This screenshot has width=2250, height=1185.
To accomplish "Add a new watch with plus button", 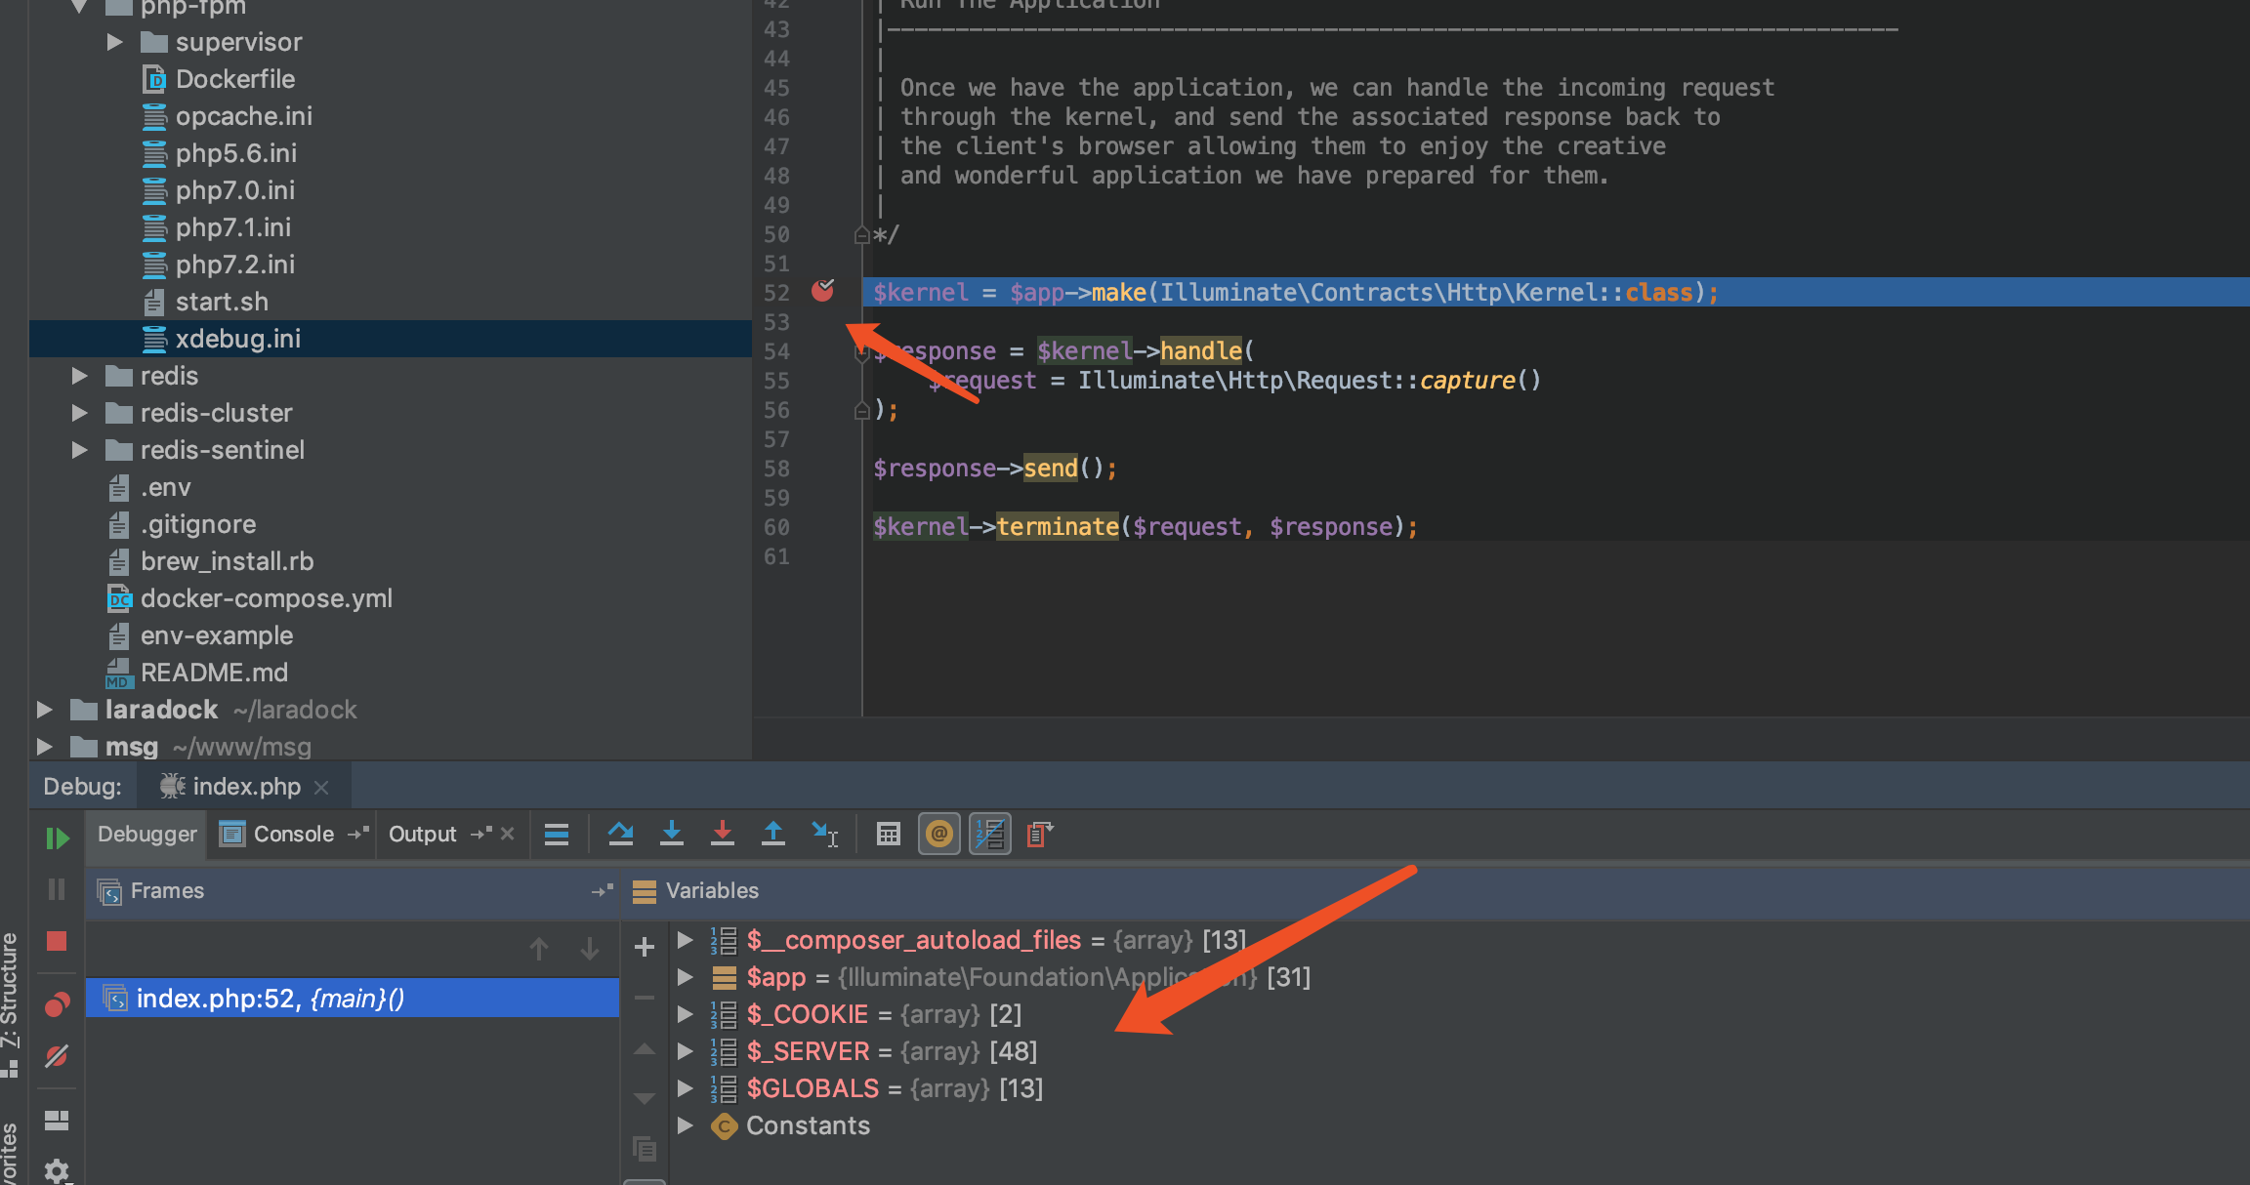I will pyautogui.click(x=645, y=947).
